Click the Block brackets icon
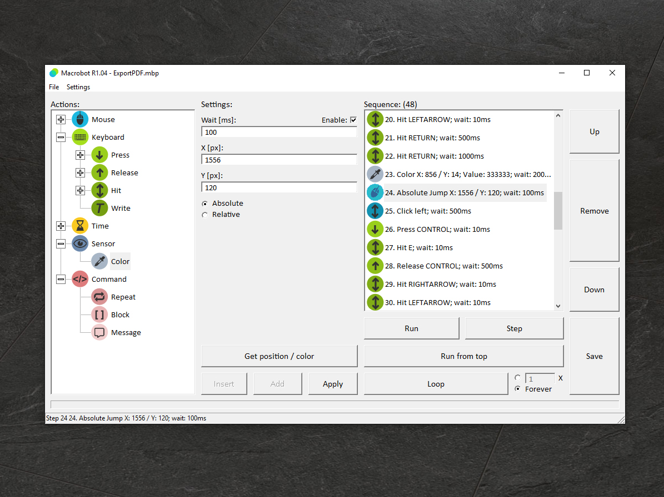Image resolution: width=664 pixels, height=497 pixels. [99, 315]
